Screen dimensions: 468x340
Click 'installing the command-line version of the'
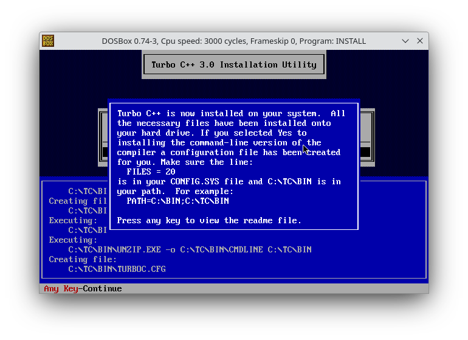[x=219, y=143]
